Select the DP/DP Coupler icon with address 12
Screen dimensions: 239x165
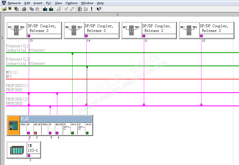pyautogui.click(x=189, y=30)
